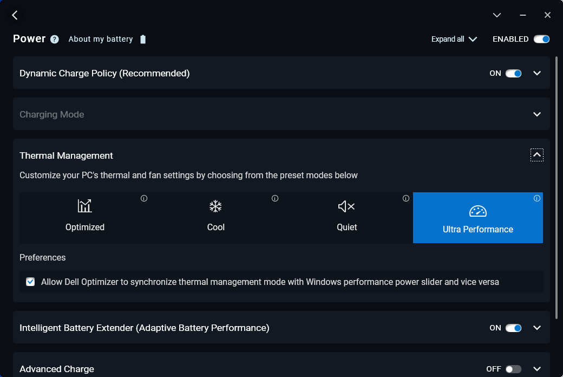Uncheck the synchronize thermal management checkbox
This screenshot has width=563, height=377.
pyautogui.click(x=30, y=282)
